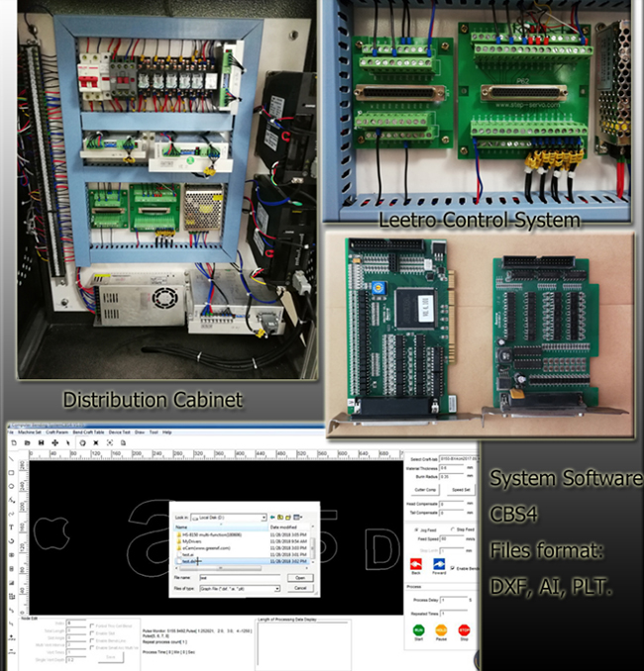Viewport: 644px width, 671px height.
Task: Expand the Select Craft-tab dropdown
Action: tap(474, 459)
